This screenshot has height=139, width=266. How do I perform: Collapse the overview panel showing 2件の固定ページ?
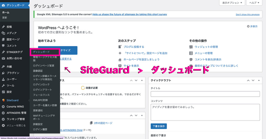142,115
